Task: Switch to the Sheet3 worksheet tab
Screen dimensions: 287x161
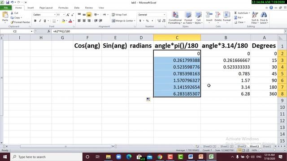Action: coord(242,146)
